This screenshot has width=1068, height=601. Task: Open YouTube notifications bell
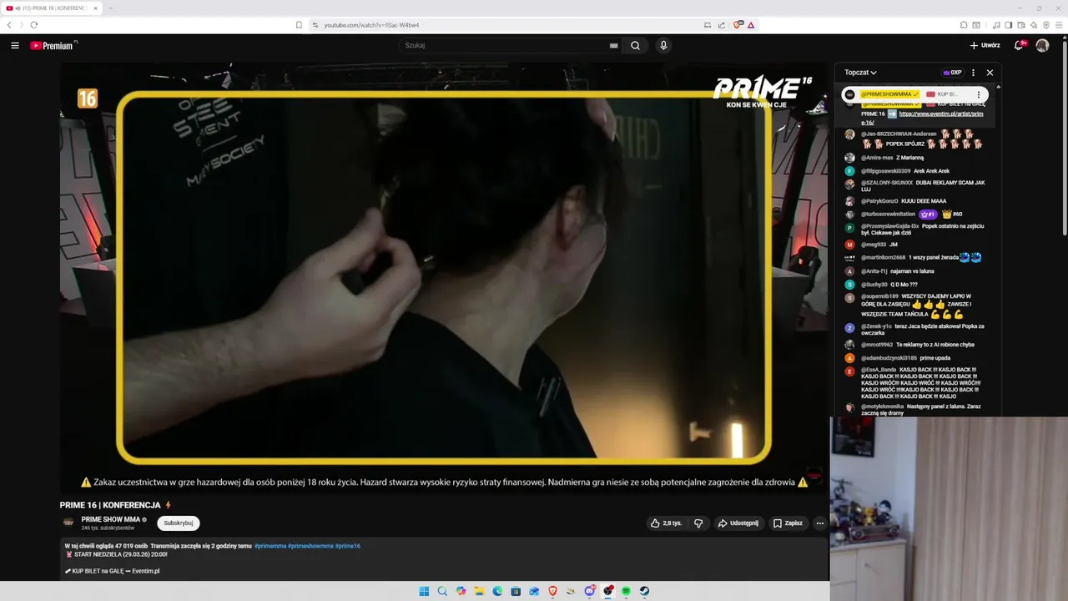coord(1019,46)
